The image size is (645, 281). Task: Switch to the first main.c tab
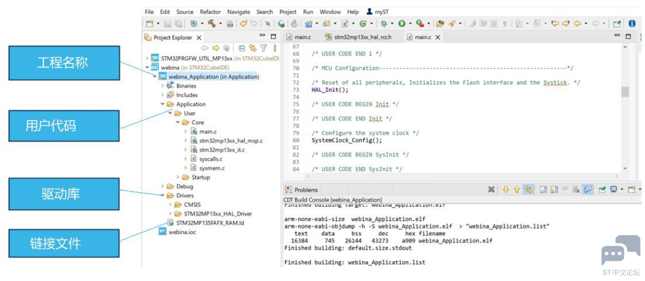coord(299,37)
